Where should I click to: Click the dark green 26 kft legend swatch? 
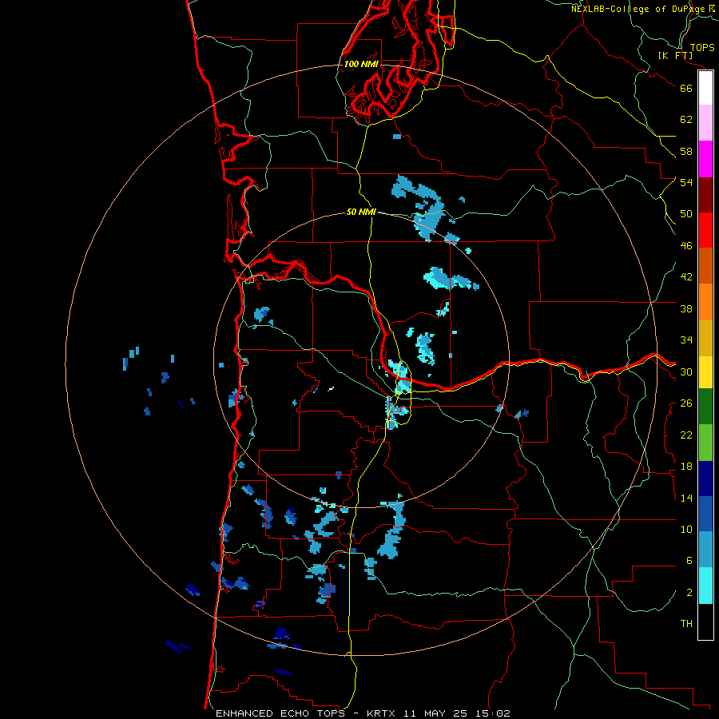[x=705, y=407]
